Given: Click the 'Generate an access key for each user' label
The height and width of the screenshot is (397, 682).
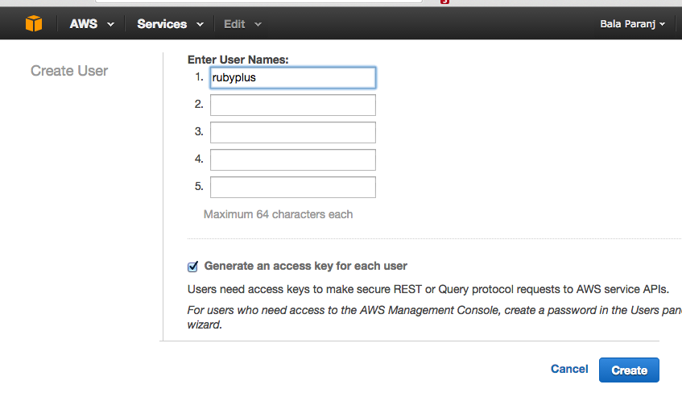Looking at the screenshot, I should (305, 266).
